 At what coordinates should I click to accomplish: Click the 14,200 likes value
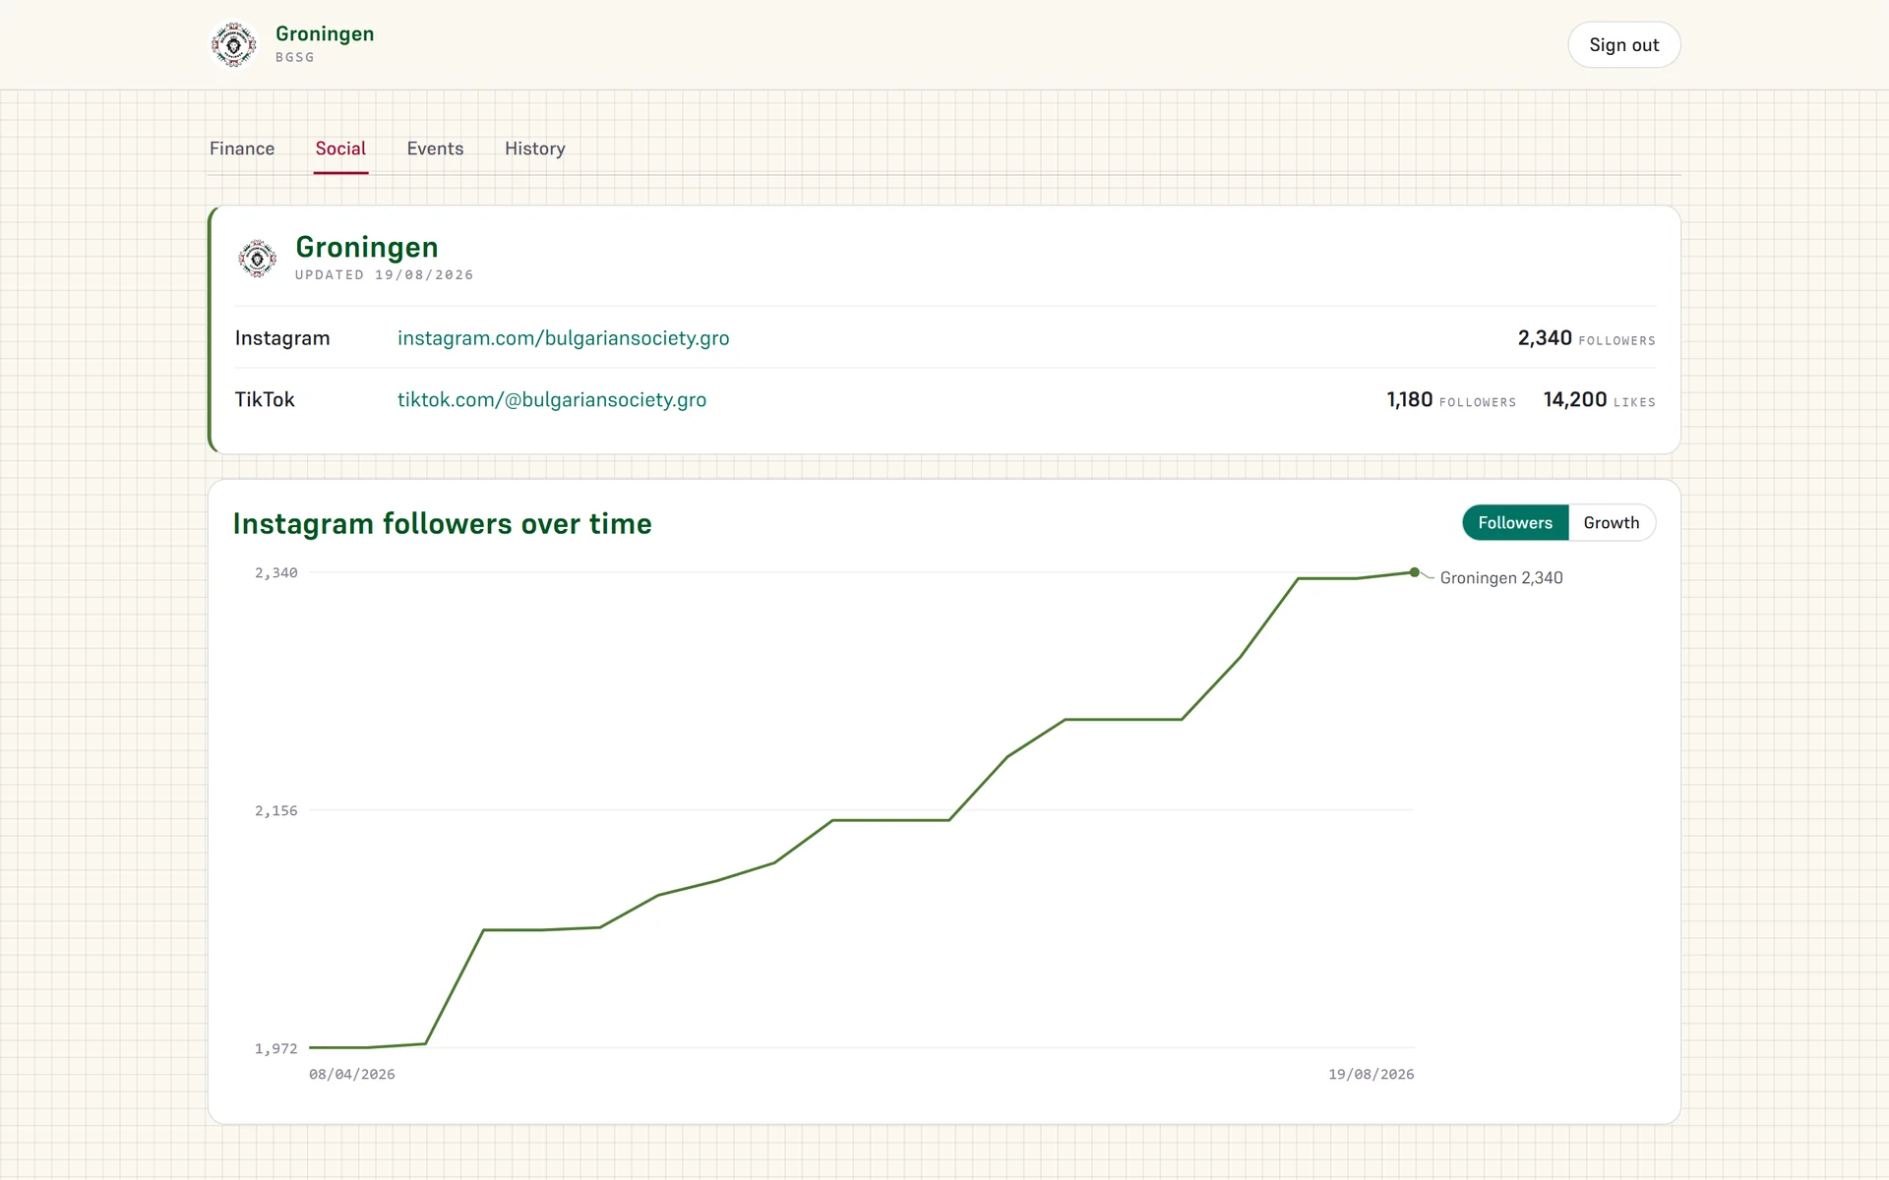(x=1575, y=400)
